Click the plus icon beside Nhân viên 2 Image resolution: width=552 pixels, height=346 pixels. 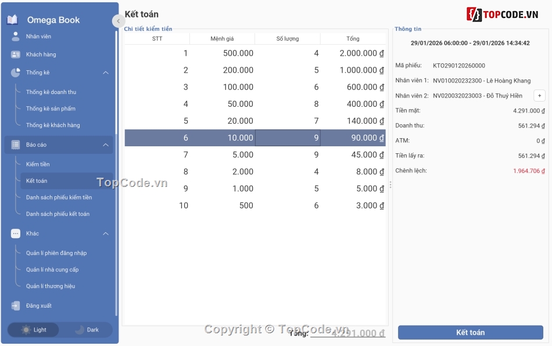tap(539, 95)
